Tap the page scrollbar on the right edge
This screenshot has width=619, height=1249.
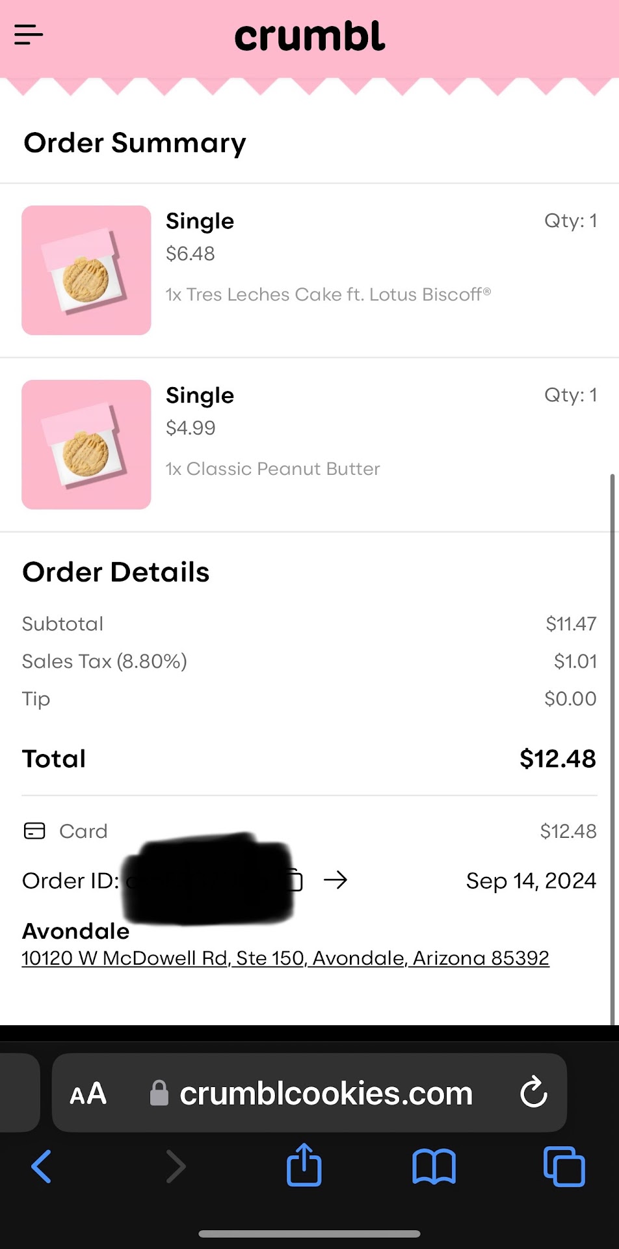click(612, 748)
